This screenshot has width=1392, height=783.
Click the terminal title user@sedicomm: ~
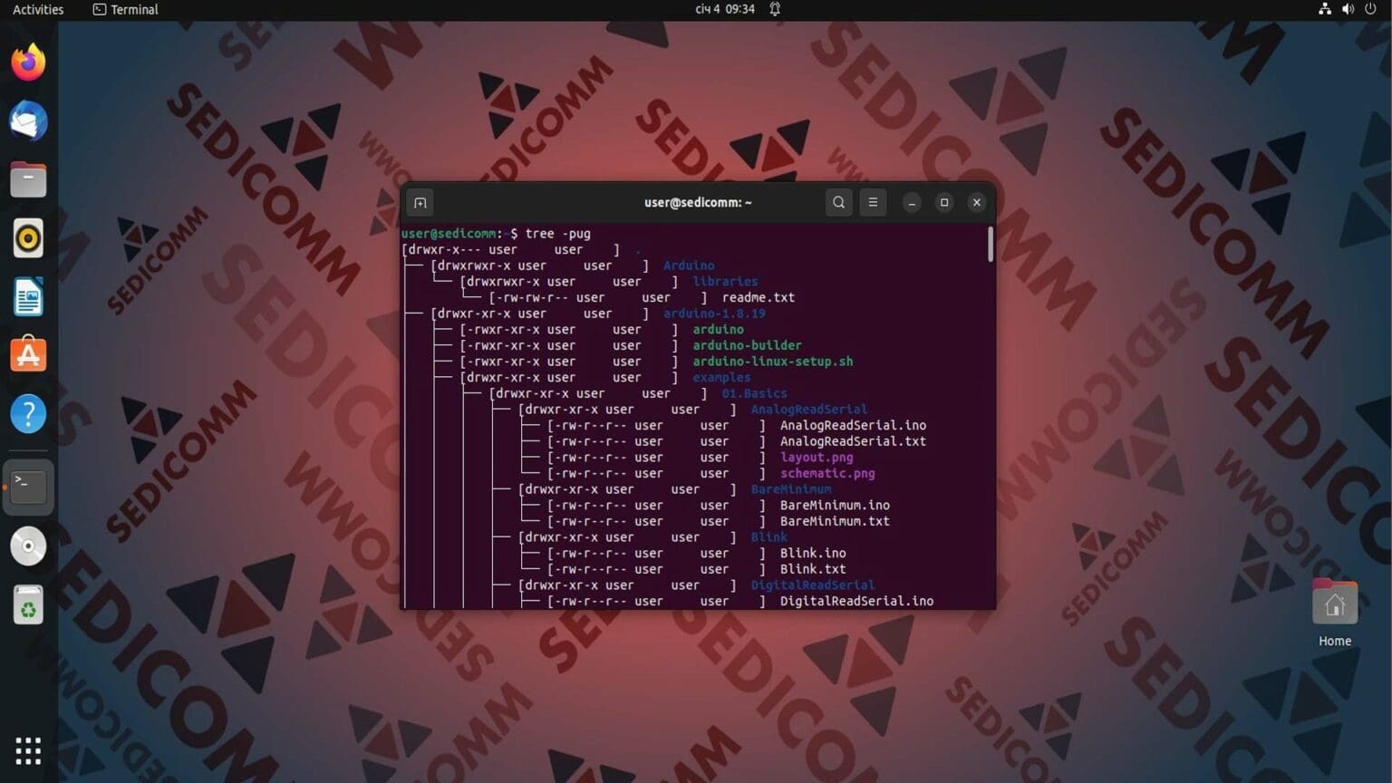click(698, 202)
